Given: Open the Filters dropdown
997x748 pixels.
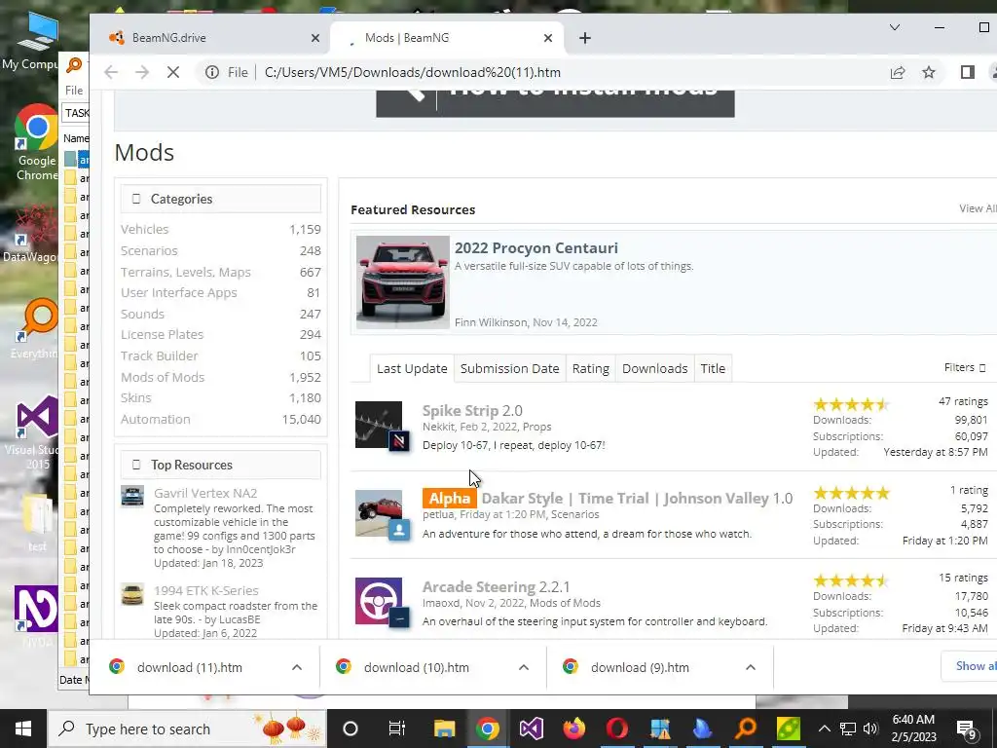Looking at the screenshot, I should pos(965,367).
